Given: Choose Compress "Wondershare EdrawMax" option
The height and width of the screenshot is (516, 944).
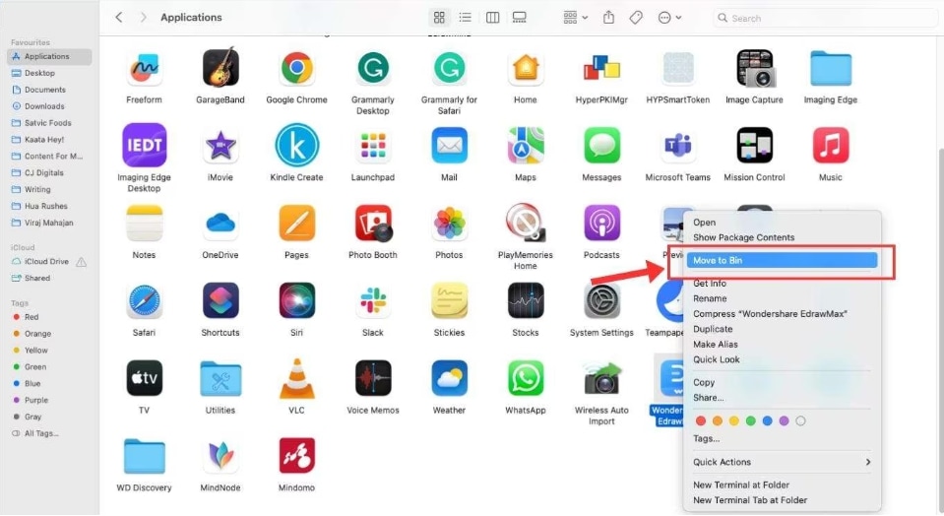Looking at the screenshot, I should point(770,314).
